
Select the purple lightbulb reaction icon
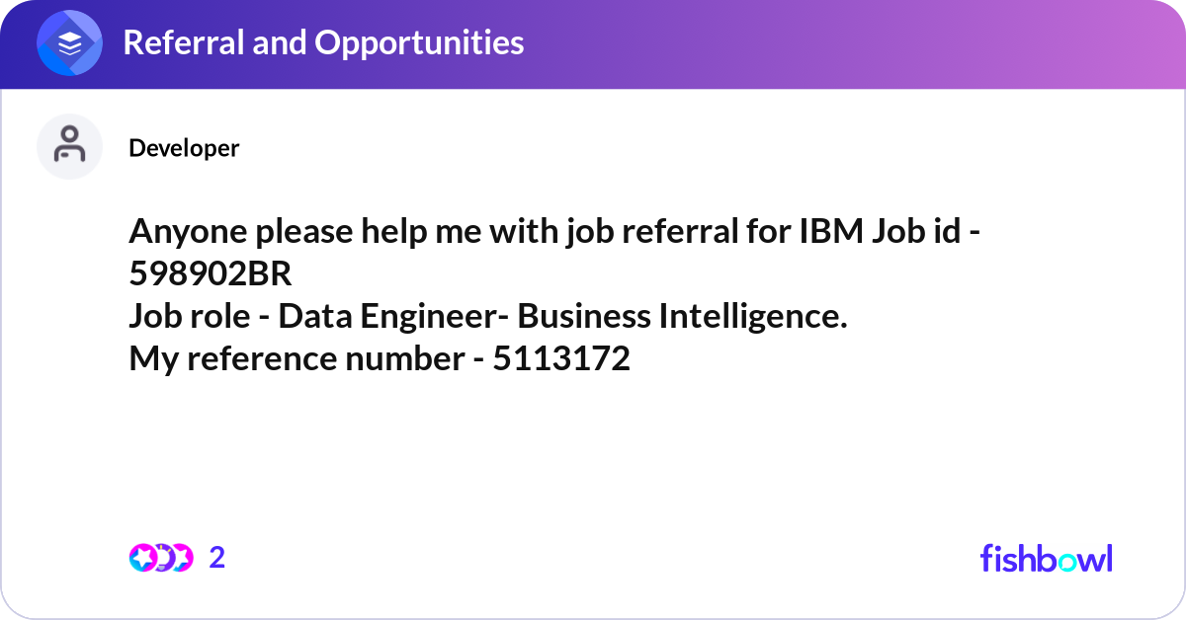162,558
